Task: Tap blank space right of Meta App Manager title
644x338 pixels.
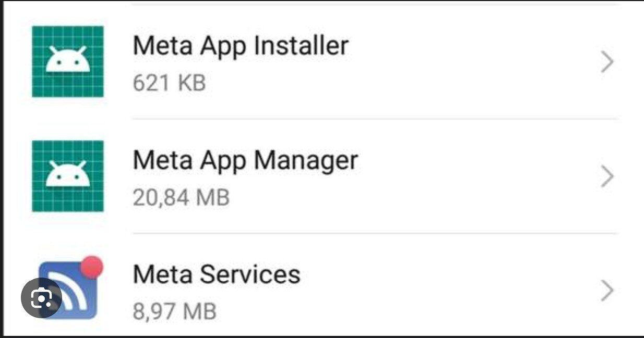Action: click(x=470, y=161)
